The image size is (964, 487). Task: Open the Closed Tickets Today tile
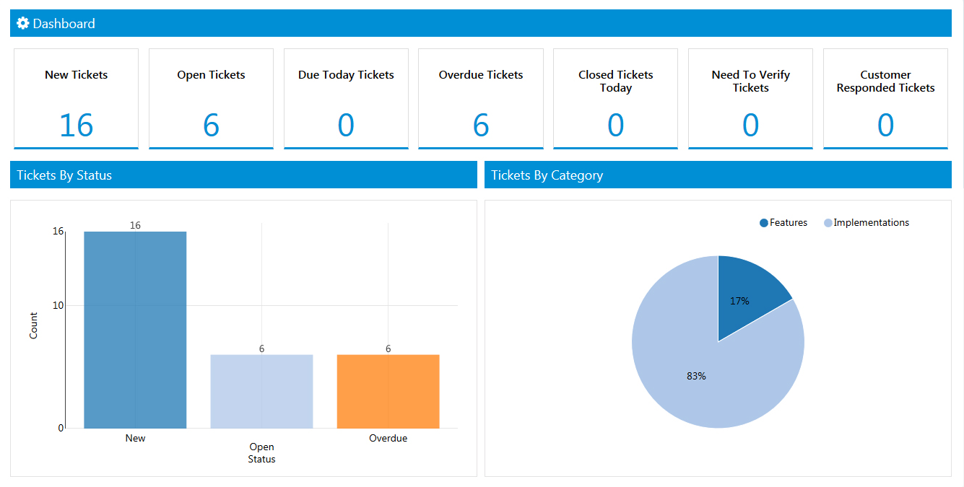click(x=615, y=98)
